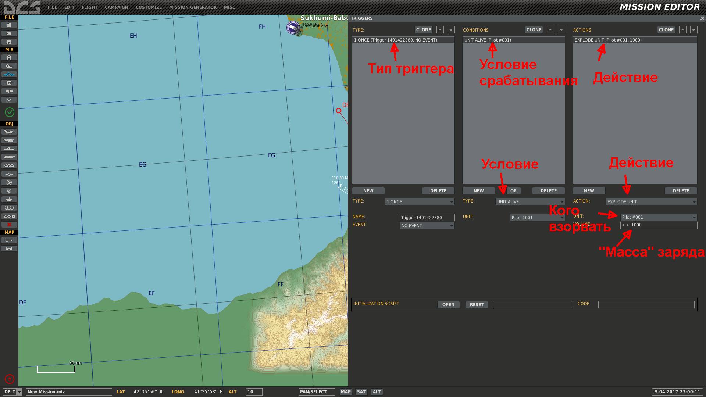Expand the trigger TYPE dropdown showing 1 ONCE
Viewport: 706px width, 397px height.
coord(420,202)
